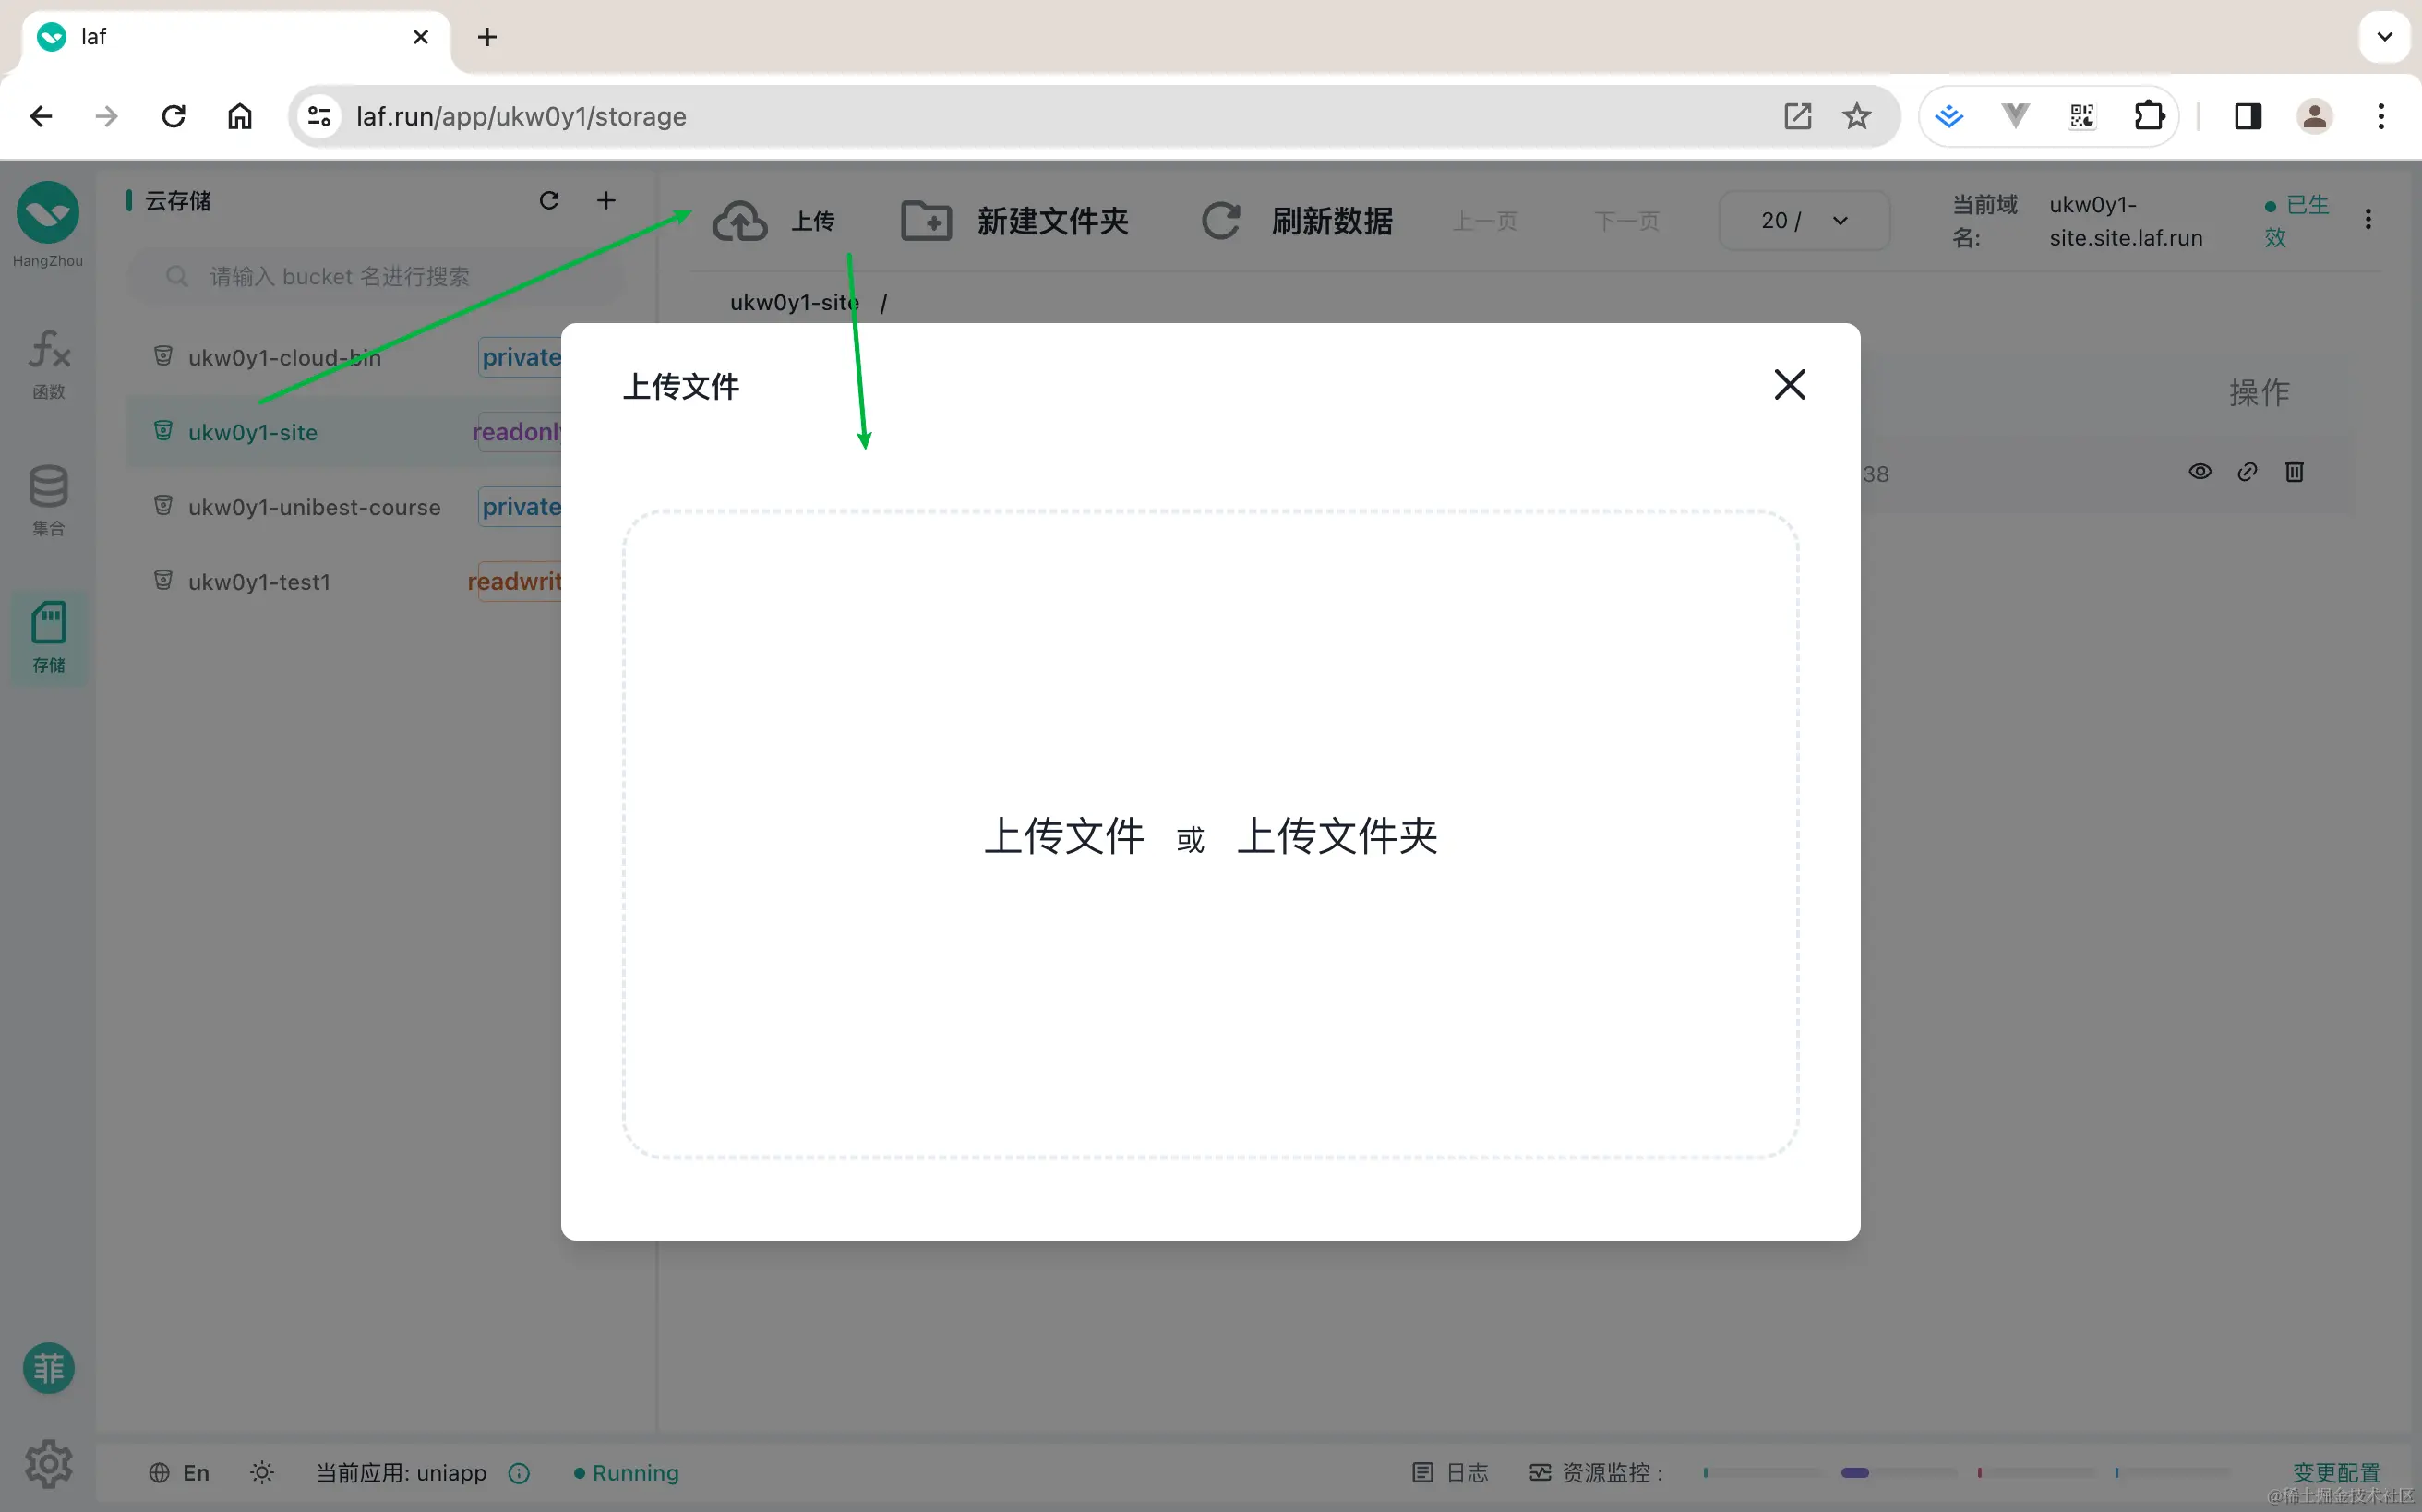The width and height of the screenshot is (2422, 1512).
Task: Click the settings gear in sidebar
Action: click(48, 1464)
